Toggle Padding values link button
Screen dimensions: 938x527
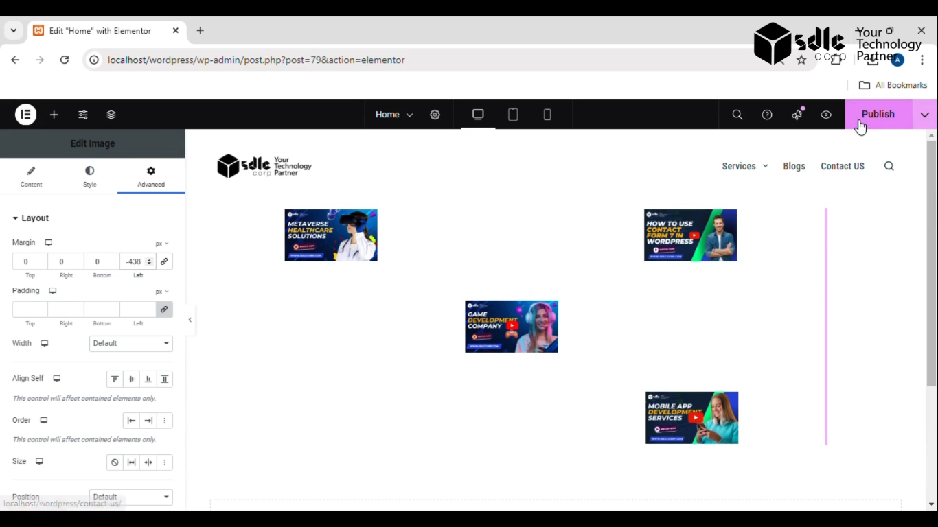coord(164,309)
